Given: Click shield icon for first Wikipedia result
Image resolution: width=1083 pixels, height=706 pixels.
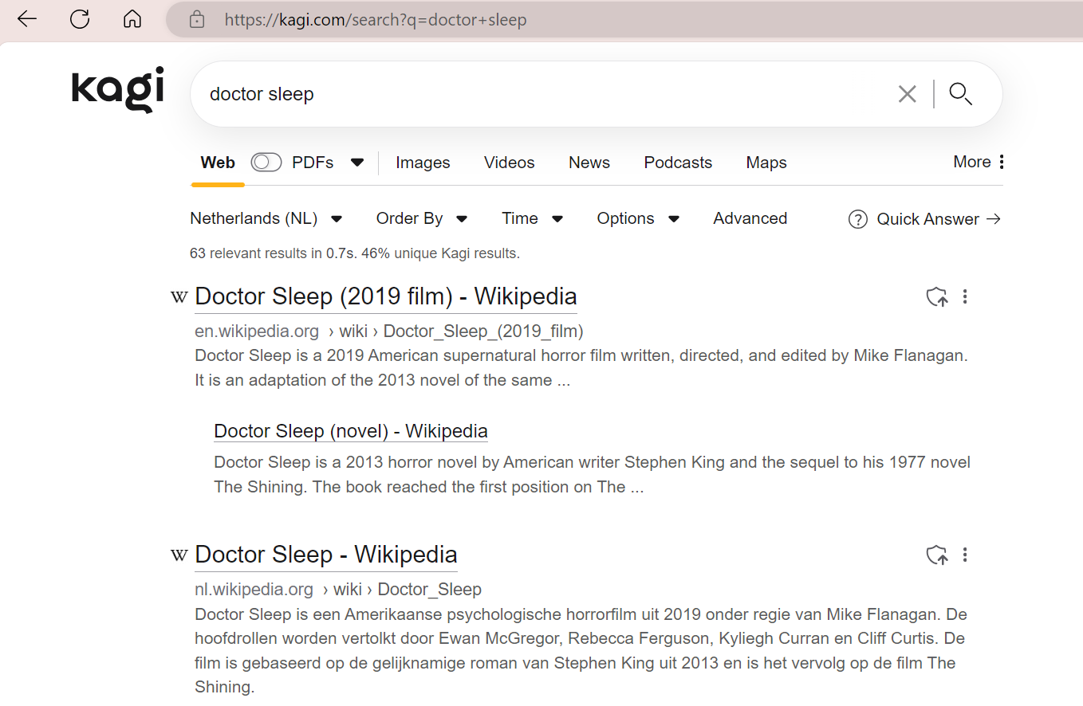Looking at the screenshot, I should pos(937,297).
